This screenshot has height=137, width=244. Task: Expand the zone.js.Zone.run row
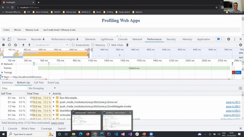click(x=54, y=102)
